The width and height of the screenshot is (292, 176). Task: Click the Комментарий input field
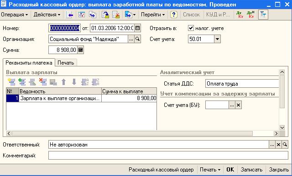click(168, 156)
